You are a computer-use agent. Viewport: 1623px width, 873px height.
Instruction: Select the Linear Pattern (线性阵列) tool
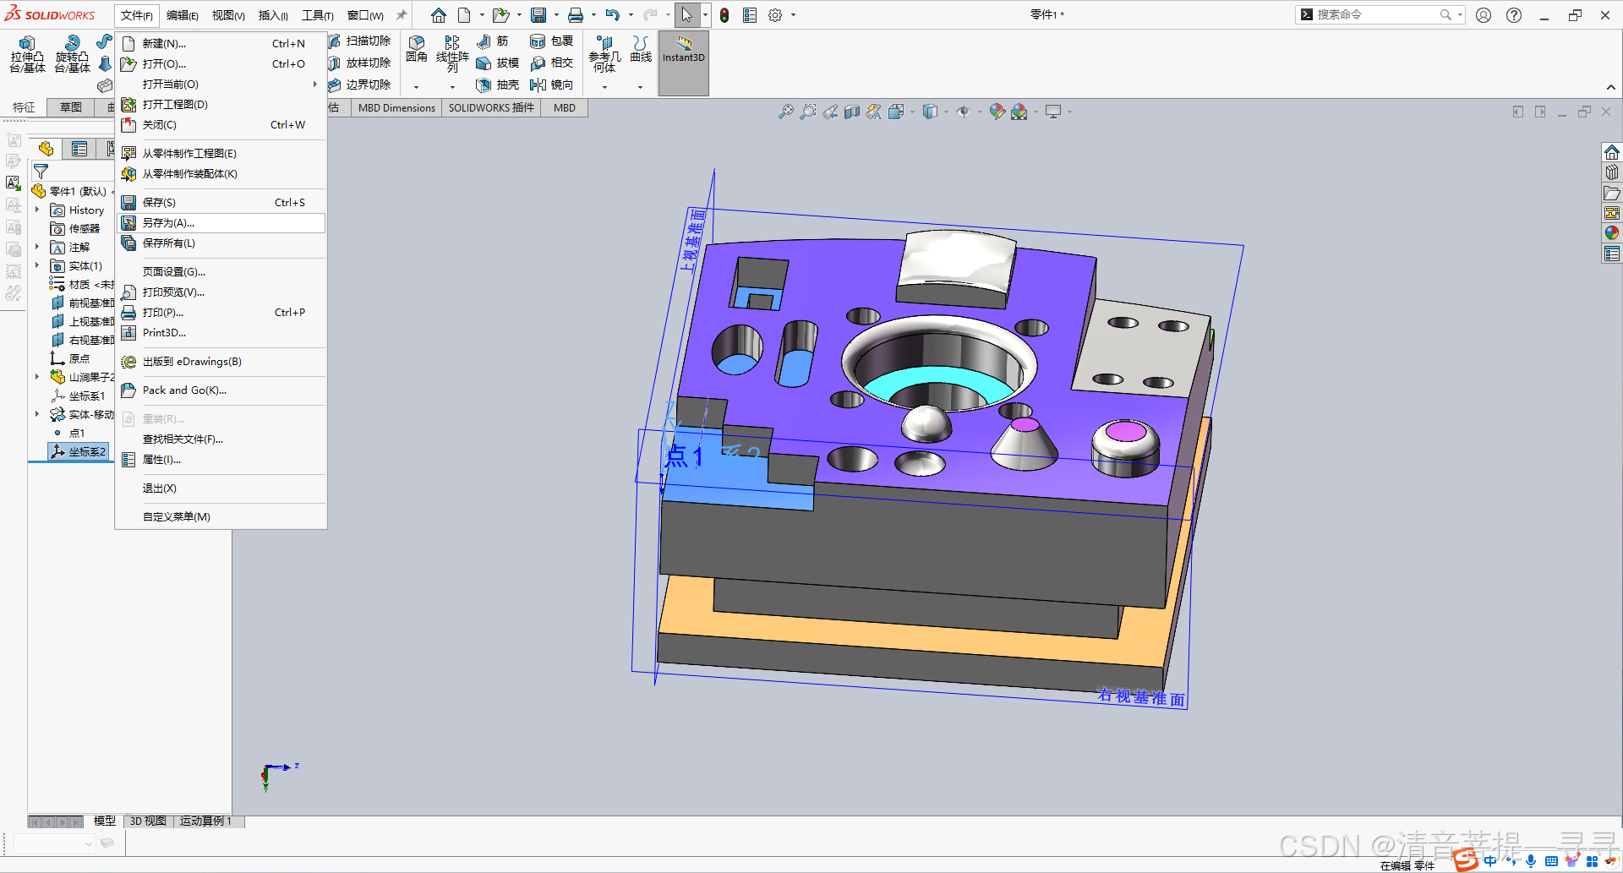pyautogui.click(x=452, y=52)
